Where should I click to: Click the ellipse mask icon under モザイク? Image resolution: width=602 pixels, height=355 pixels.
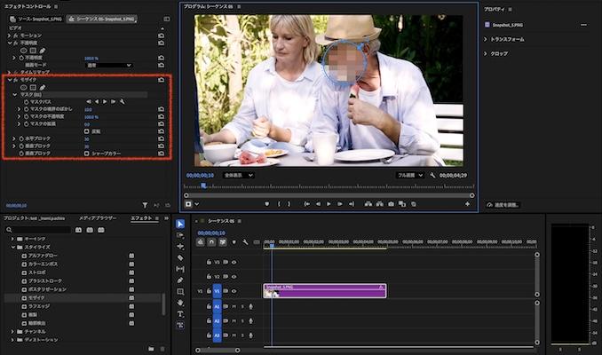pos(24,87)
